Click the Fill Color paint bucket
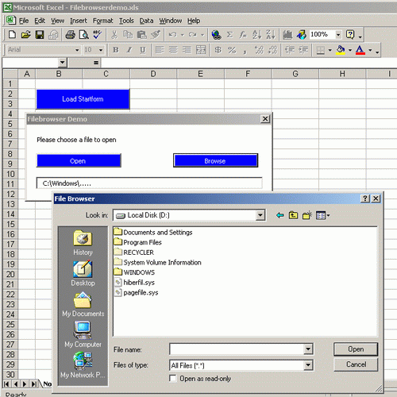The height and width of the screenshot is (397, 397). click(341, 50)
